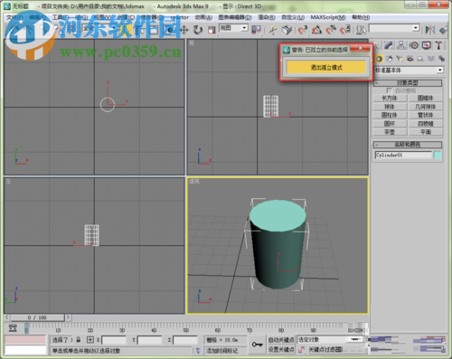Select the Move transform tool
Viewport: 452px width, 359px height.
184,30
